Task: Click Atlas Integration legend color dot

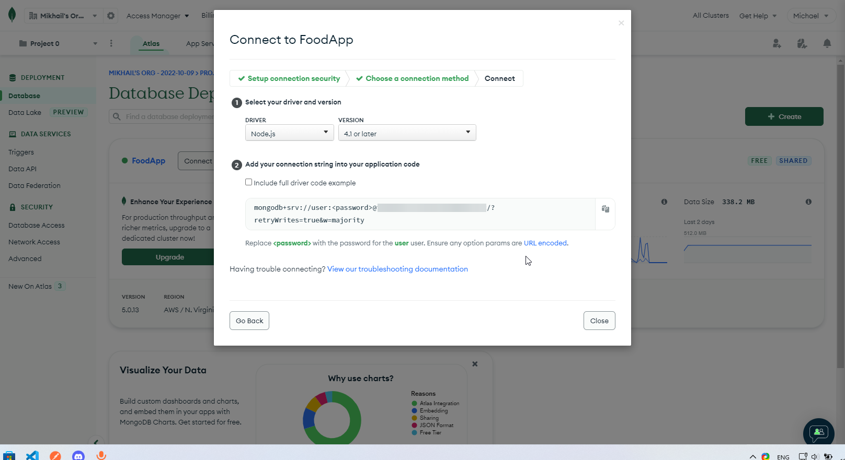Action: 414,403
